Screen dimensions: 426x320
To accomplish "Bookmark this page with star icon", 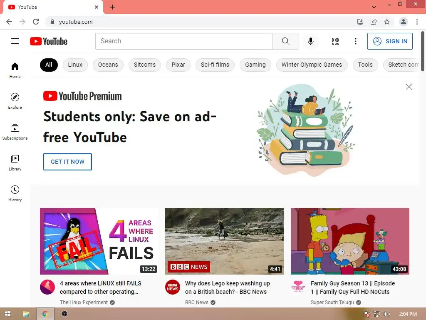I will pyautogui.click(x=387, y=22).
